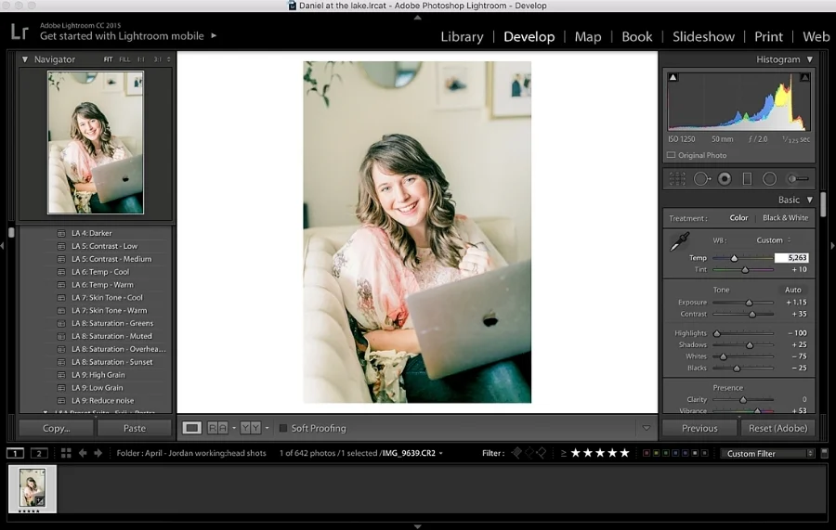836x530 pixels.
Task: Set treatment to Black & White
Action: pos(785,218)
